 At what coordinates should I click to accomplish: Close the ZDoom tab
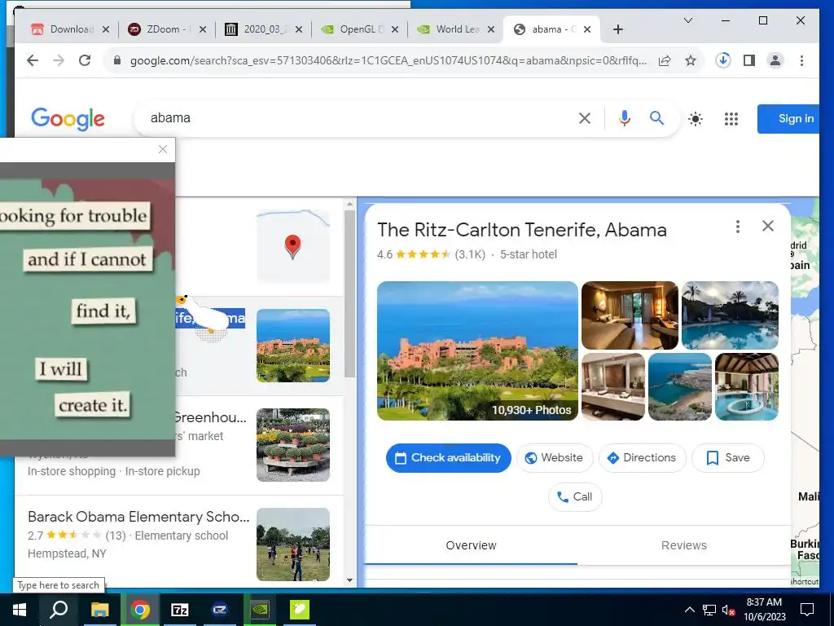coord(203,30)
